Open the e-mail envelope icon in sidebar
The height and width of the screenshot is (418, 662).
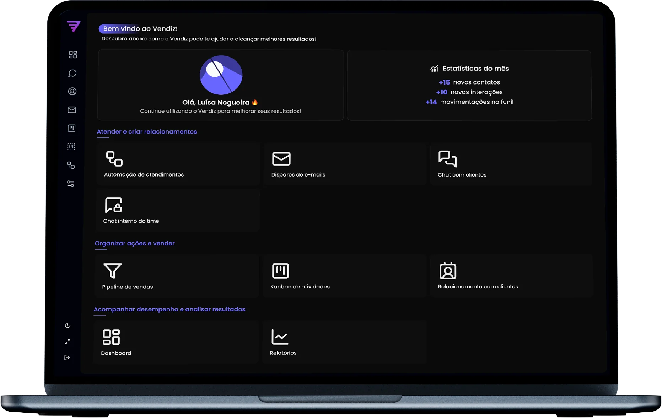click(x=72, y=110)
